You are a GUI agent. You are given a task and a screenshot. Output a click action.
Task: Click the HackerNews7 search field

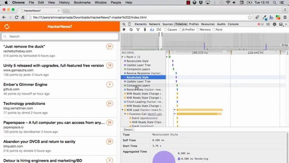coord(60,36)
